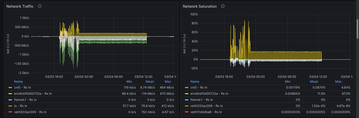Sort Network Traffic legend by Mean column
Viewport: 359px width, 118px height.
tap(150, 82)
